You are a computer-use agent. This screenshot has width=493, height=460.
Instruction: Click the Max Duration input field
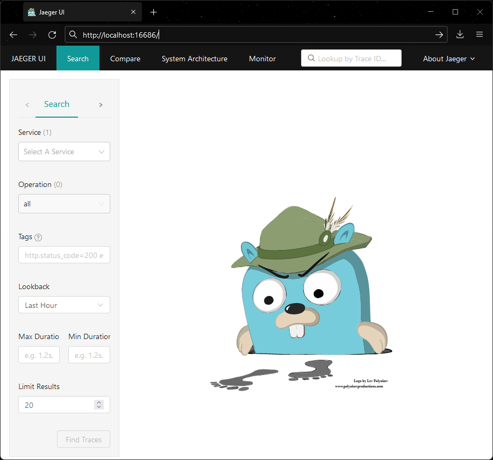[39, 355]
